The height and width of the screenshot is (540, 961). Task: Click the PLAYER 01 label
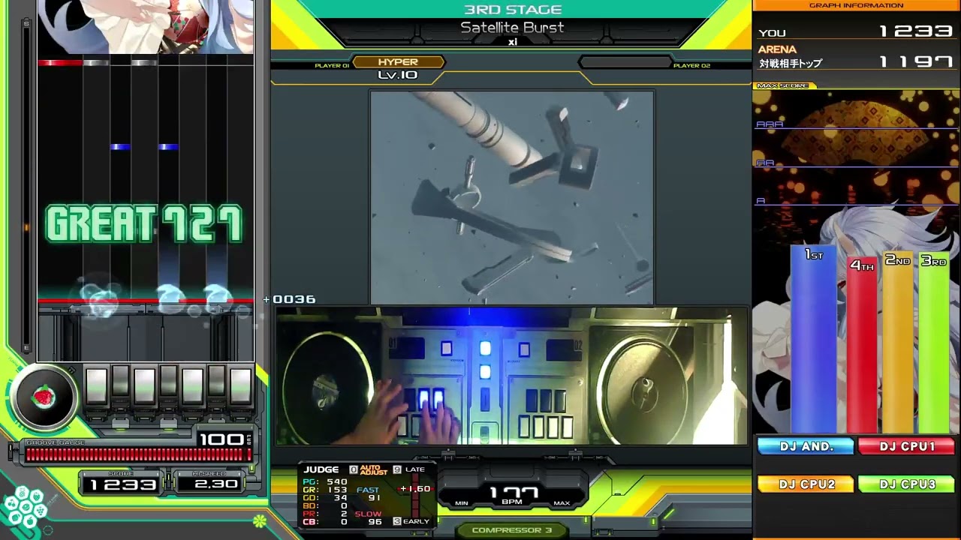(332, 66)
